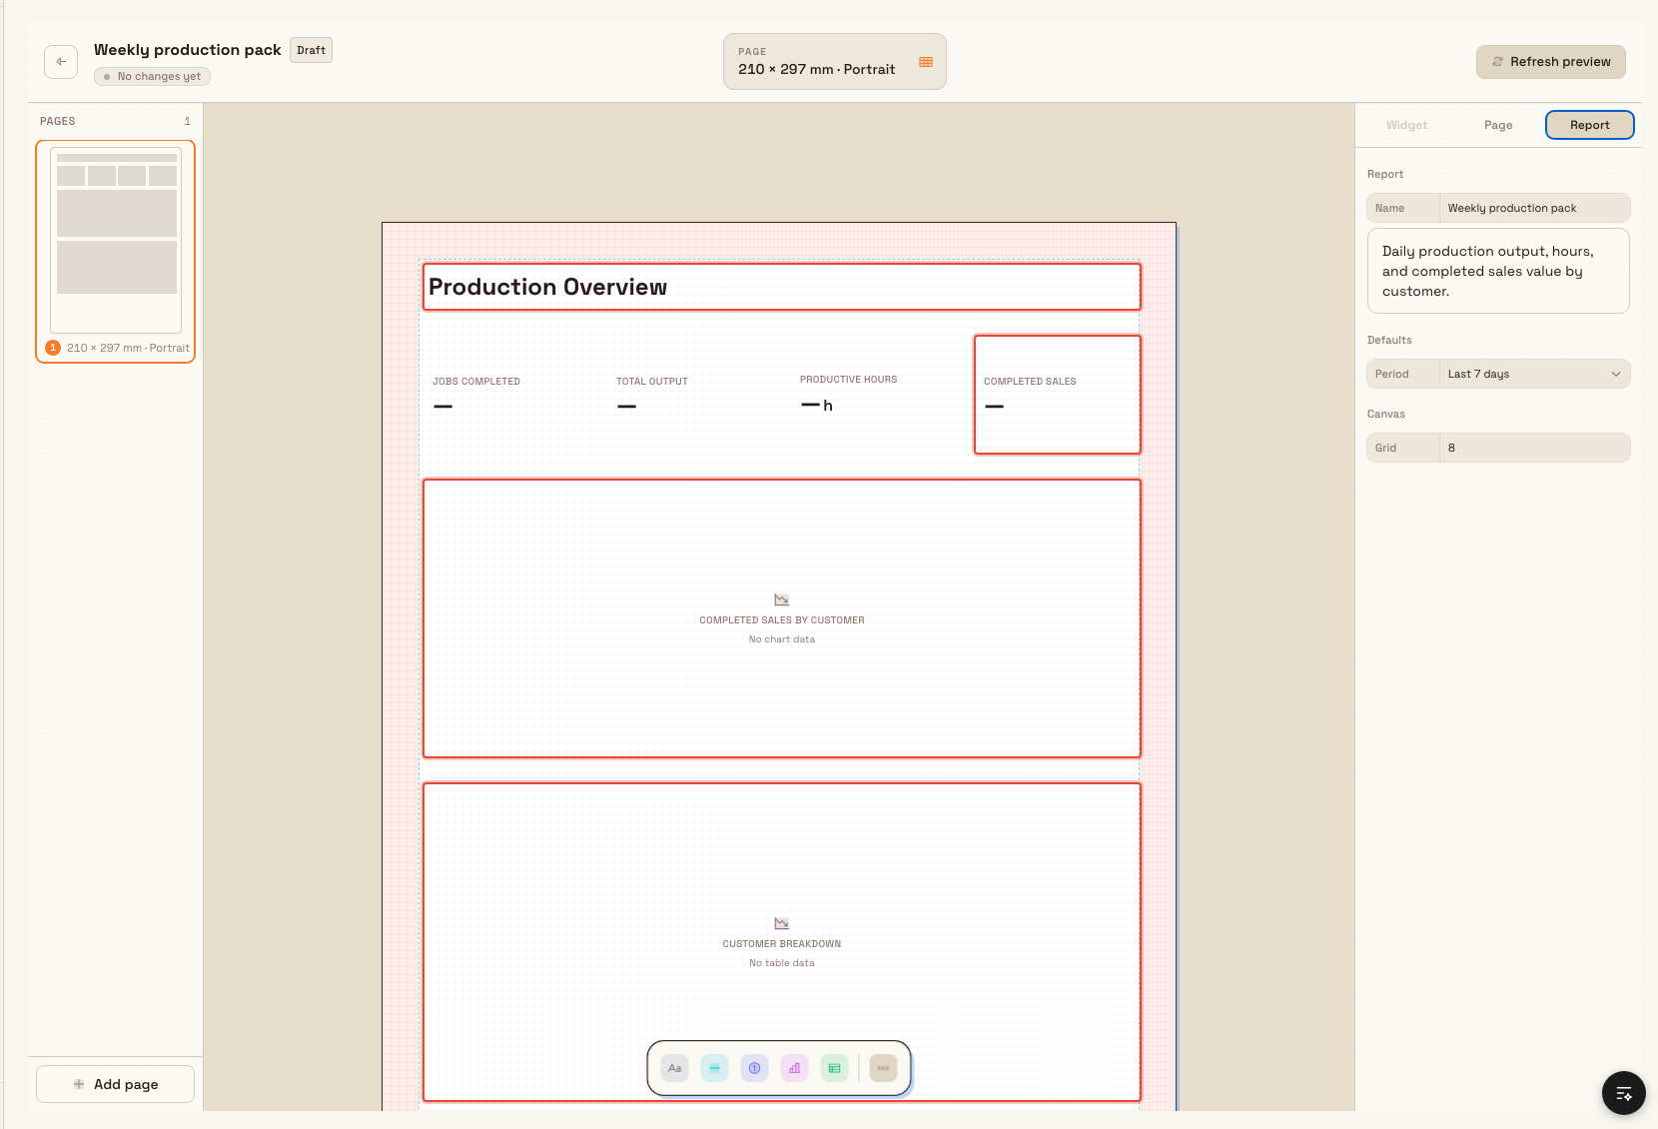The height and width of the screenshot is (1129, 1658).
Task: Open the page size 210 × 297 mm selector
Action: click(835, 62)
